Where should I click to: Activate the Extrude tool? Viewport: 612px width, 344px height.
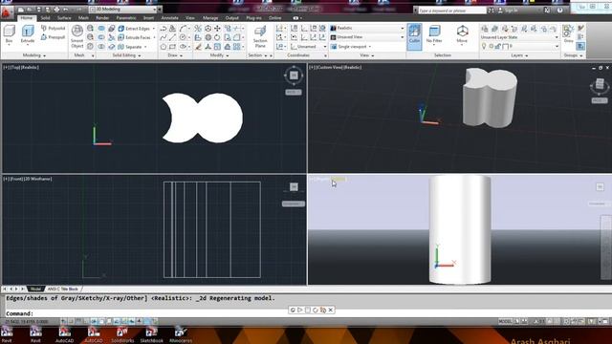click(28, 34)
